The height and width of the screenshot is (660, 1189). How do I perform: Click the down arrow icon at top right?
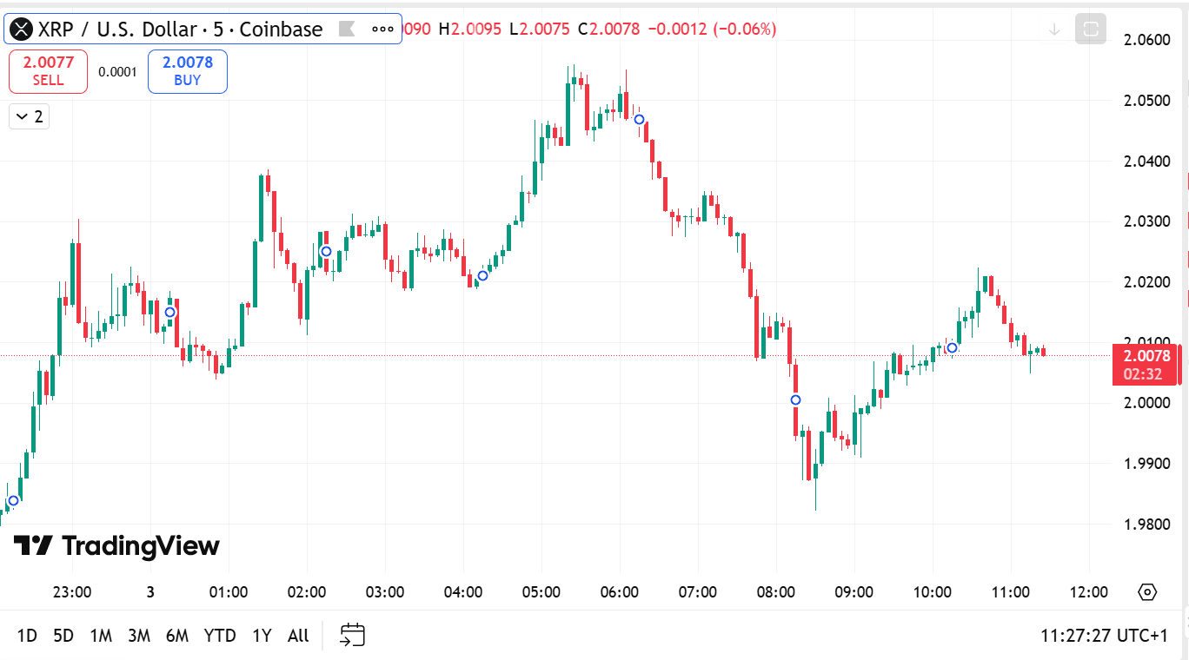[1054, 29]
